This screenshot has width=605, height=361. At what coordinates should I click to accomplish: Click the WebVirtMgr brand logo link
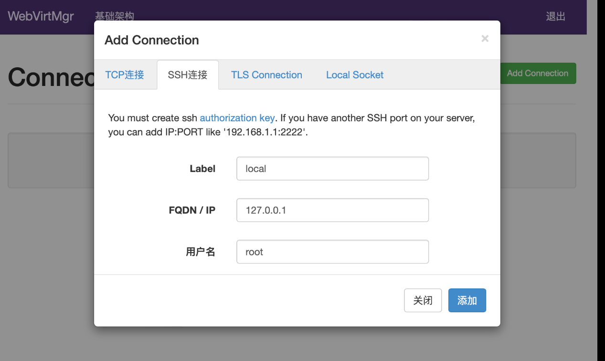click(x=41, y=16)
